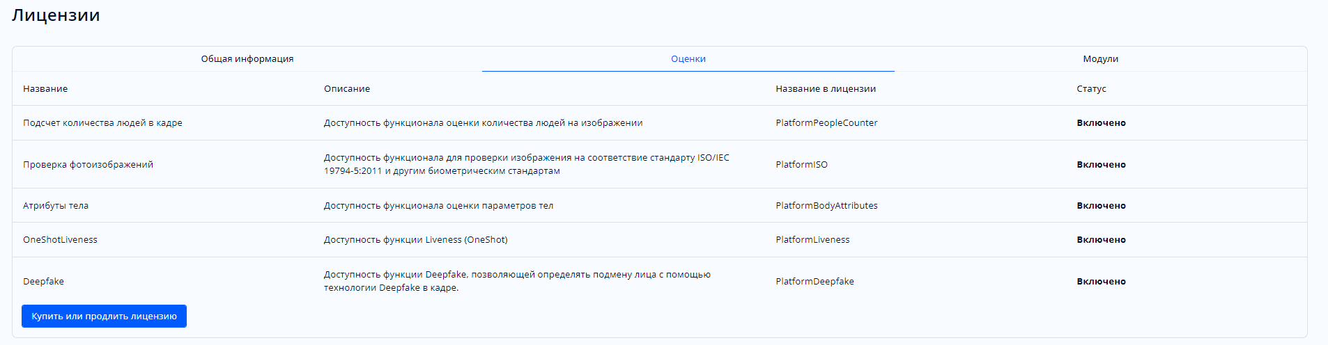Select the Атрибуты тела row name
Image resolution: width=1328 pixels, height=345 pixels.
pyautogui.click(x=56, y=206)
